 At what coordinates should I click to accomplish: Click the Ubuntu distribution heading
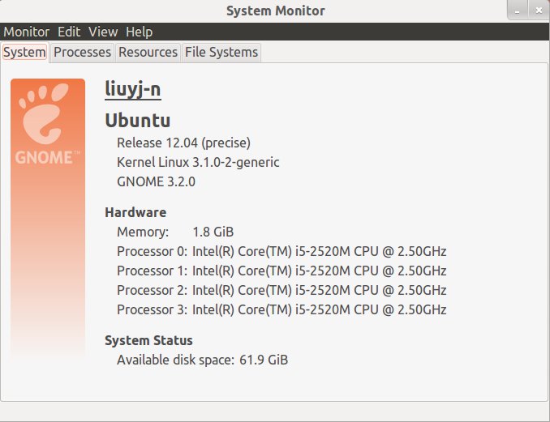pyautogui.click(x=138, y=121)
